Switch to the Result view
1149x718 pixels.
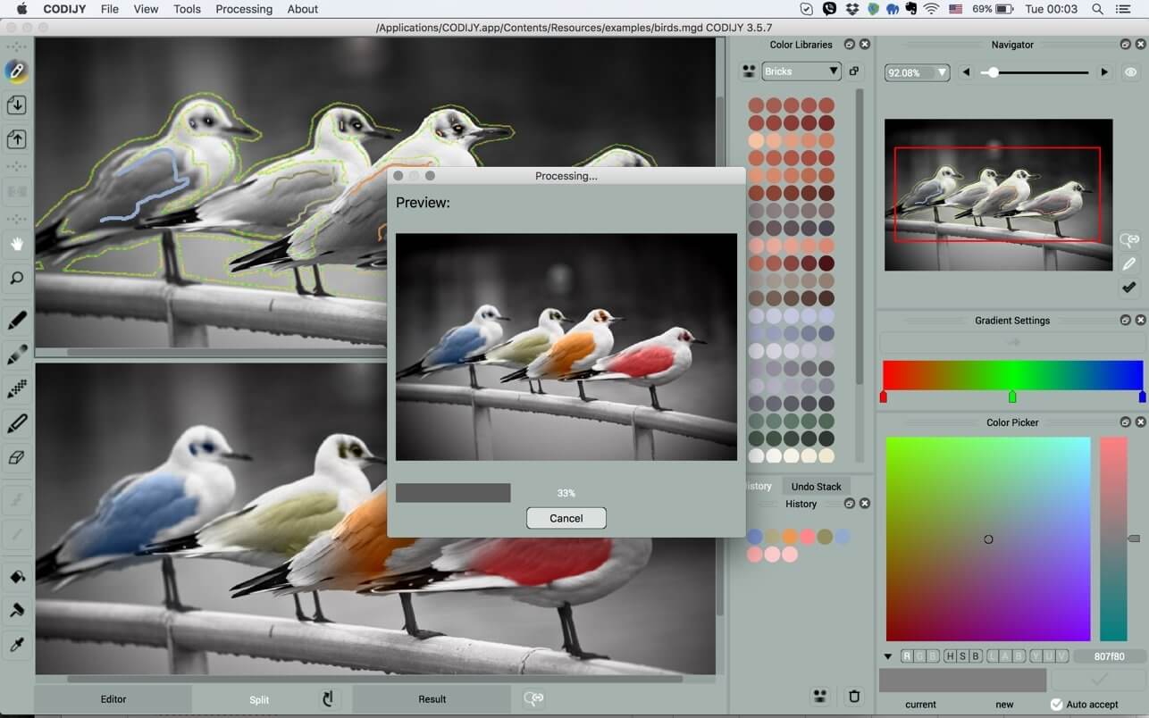tap(432, 699)
